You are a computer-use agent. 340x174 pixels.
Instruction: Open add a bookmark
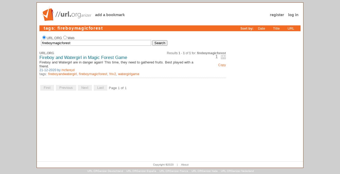[x=110, y=15]
